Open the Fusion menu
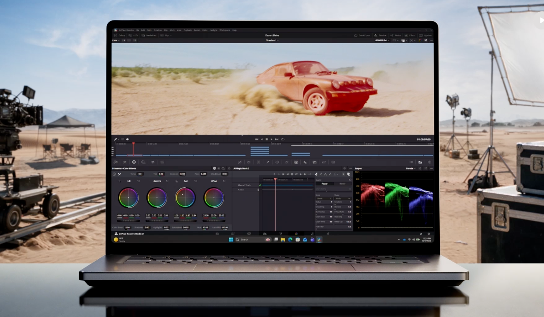 click(x=197, y=30)
